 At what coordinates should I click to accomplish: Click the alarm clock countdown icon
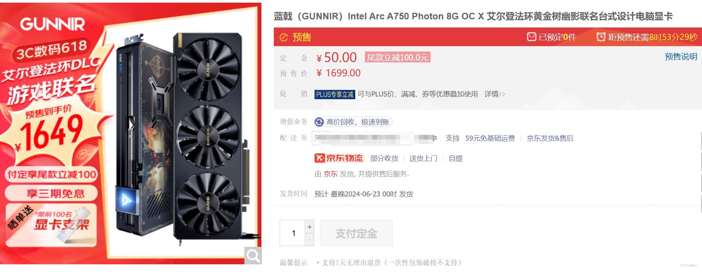point(601,37)
